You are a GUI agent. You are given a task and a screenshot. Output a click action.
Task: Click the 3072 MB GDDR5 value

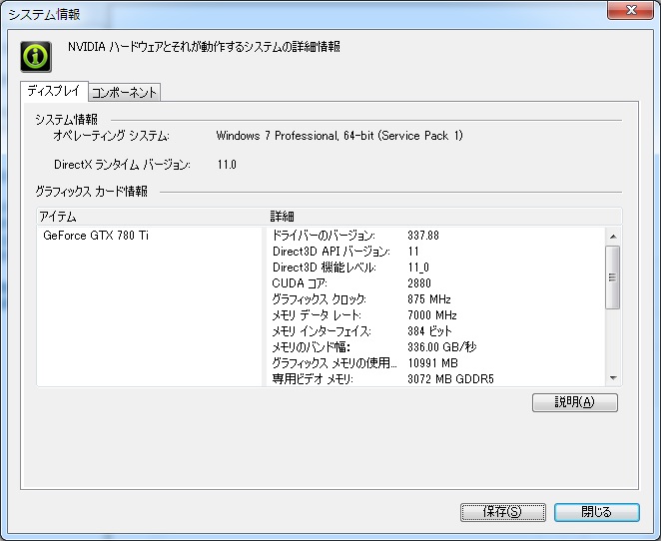pyautogui.click(x=450, y=379)
